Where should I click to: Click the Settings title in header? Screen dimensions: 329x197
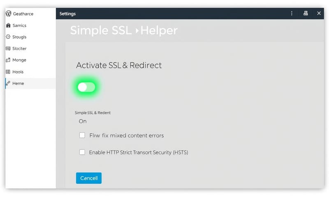[x=67, y=14]
